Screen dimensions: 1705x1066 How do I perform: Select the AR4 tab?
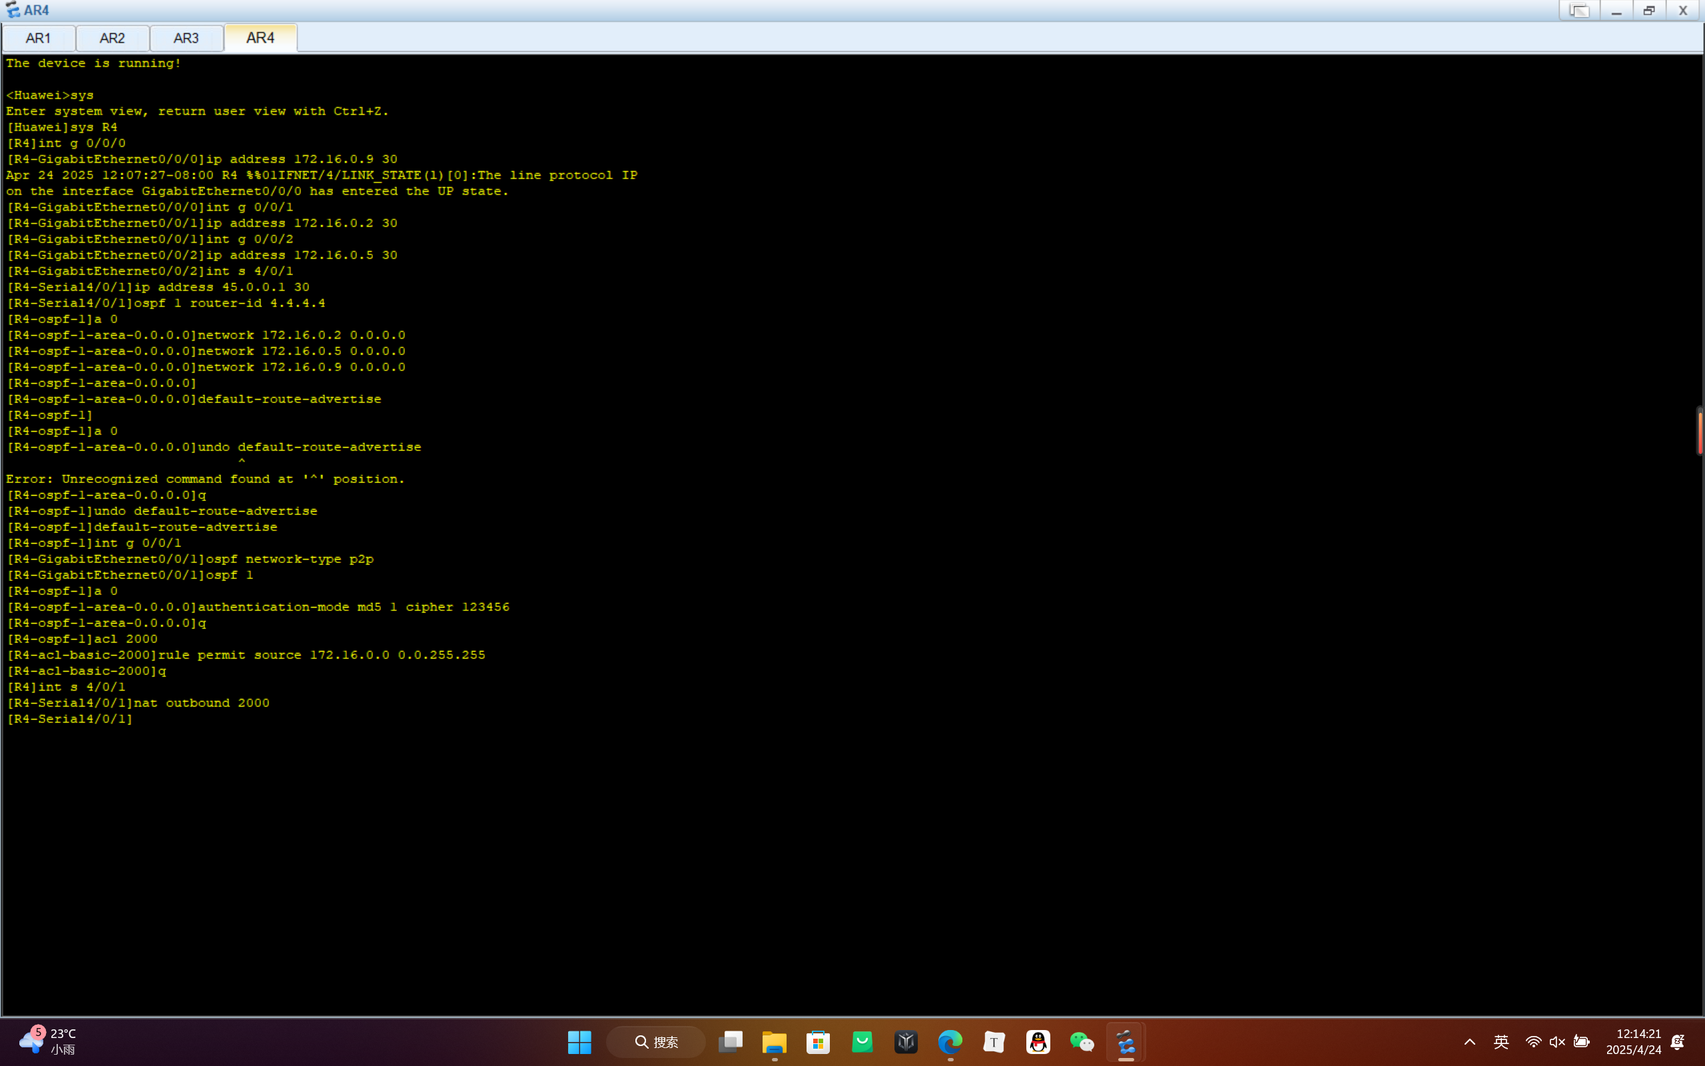pos(260,38)
